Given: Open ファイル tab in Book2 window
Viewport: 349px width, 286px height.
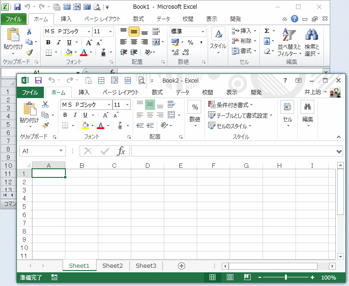Looking at the screenshot, I should click(x=30, y=92).
